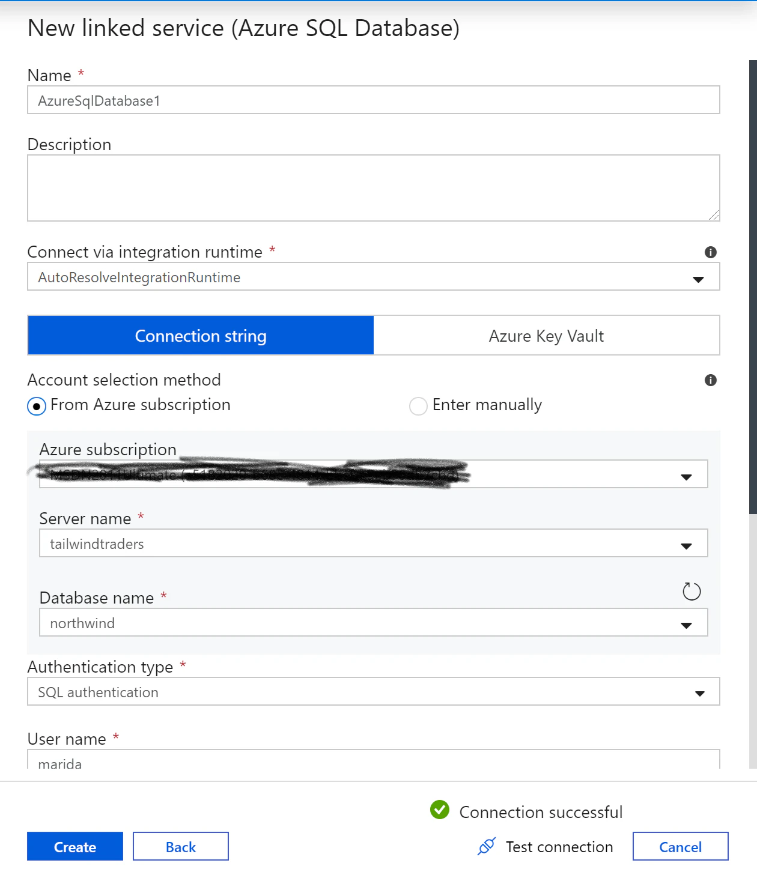757x878 pixels.
Task: Click the Server name label
Action: (85, 518)
